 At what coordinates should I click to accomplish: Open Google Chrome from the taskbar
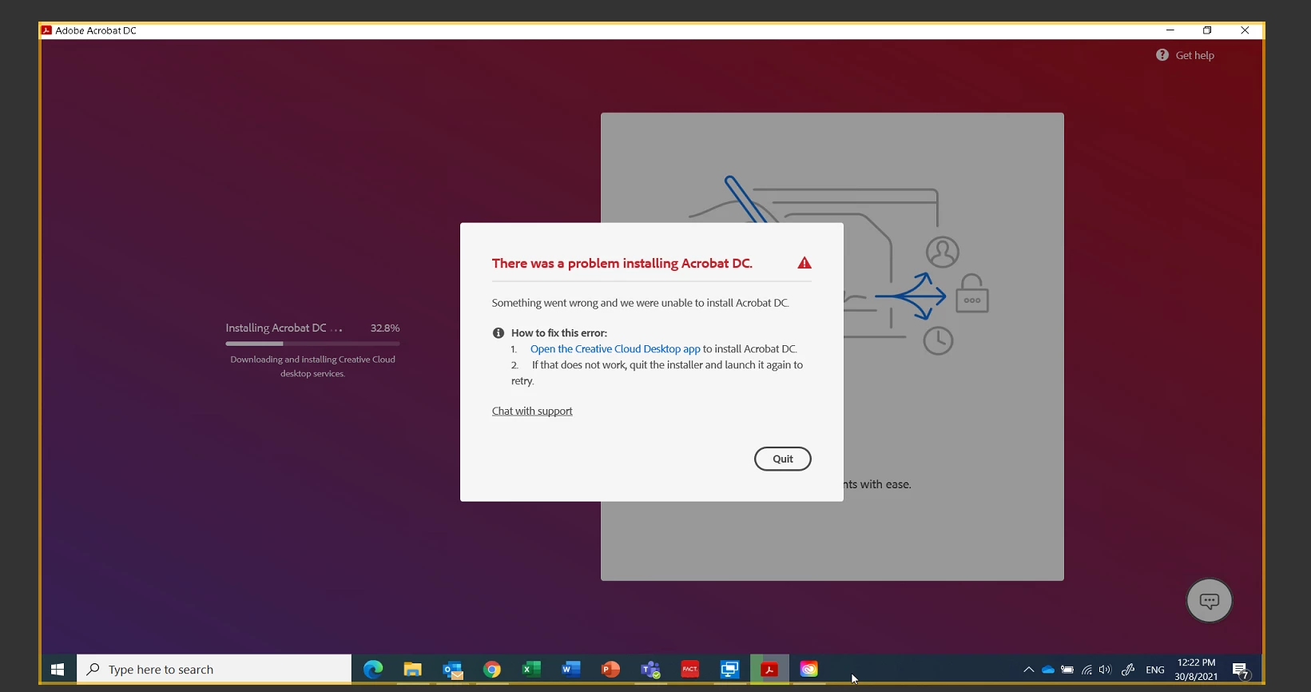[x=492, y=670]
